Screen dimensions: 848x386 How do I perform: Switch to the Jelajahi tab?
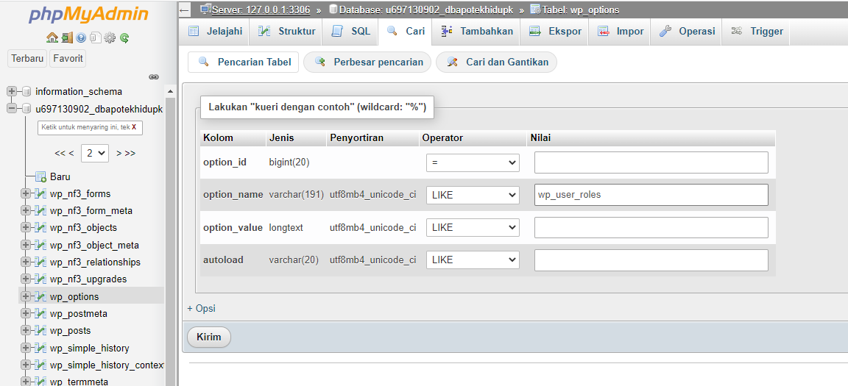215,32
